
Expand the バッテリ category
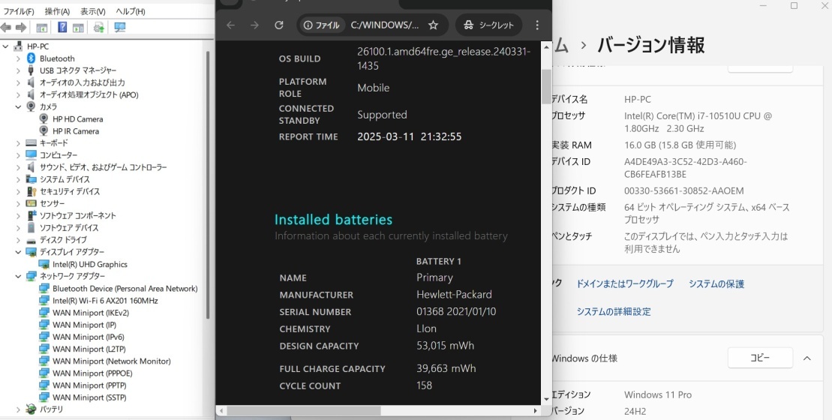pos(18,409)
